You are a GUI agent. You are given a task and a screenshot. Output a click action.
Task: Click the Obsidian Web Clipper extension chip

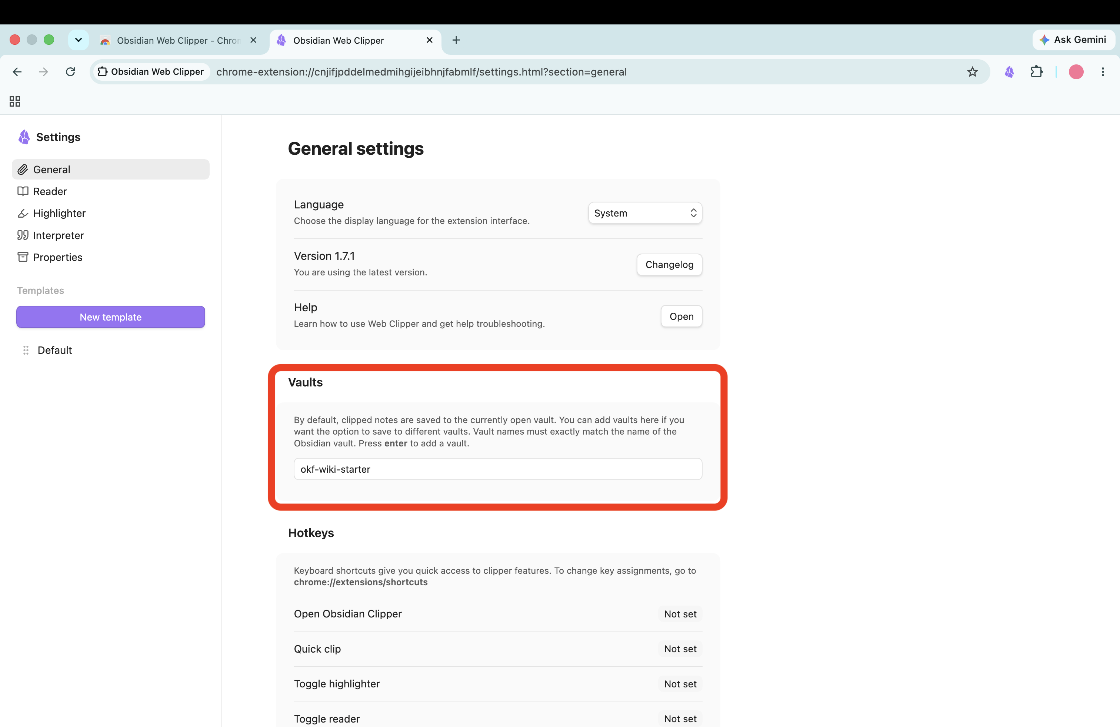(x=151, y=72)
